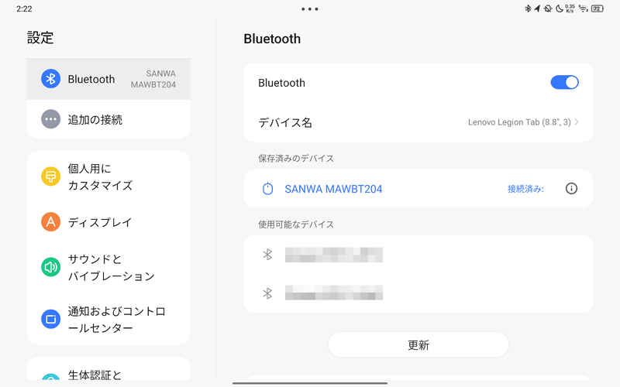The width and height of the screenshot is (620, 387).
Task: Click Lenovo Legion Tab device name value
Action: (519, 122)
